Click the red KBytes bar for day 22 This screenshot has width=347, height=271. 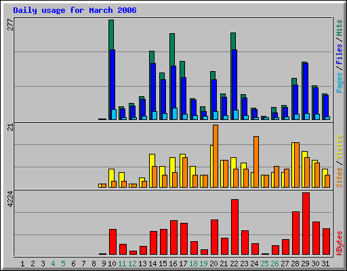[234, 227]
